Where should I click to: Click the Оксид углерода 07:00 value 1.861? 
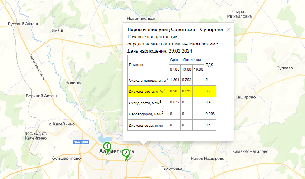click(175, 79)
